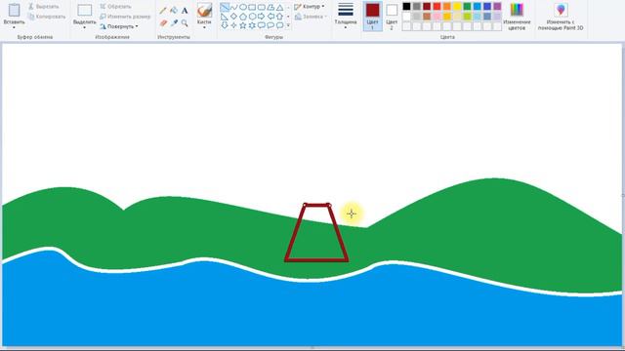Choose the Right triangle shape

tap(225, 17)
